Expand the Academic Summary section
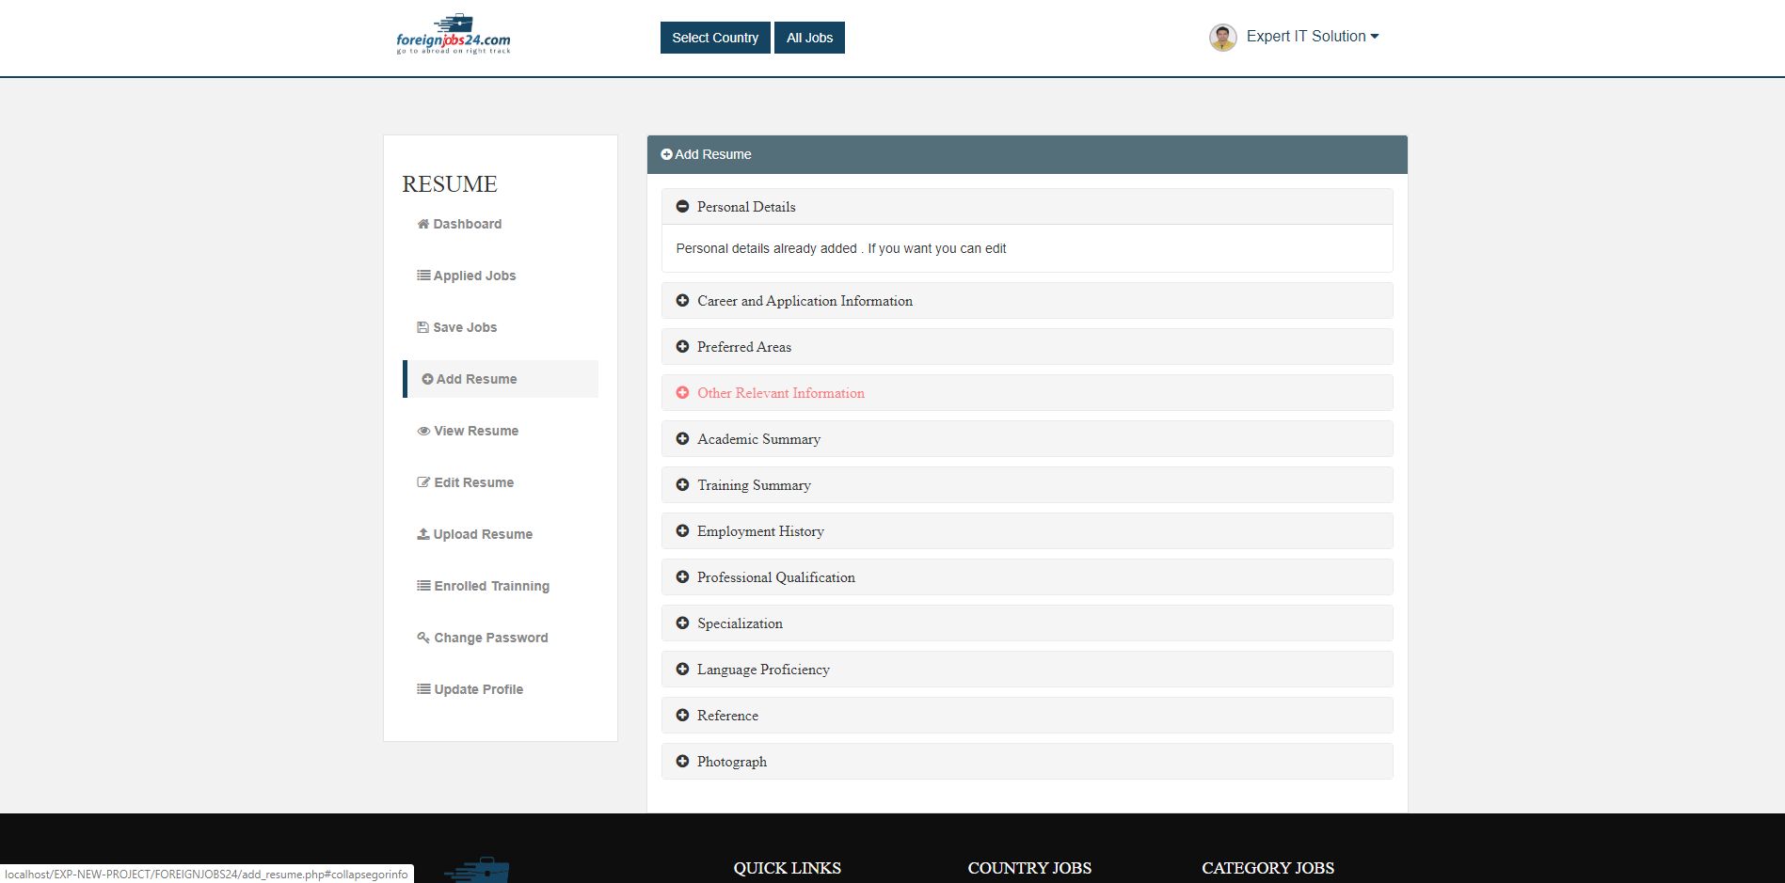1785x883 pixels. click(x=1028, y=439)
